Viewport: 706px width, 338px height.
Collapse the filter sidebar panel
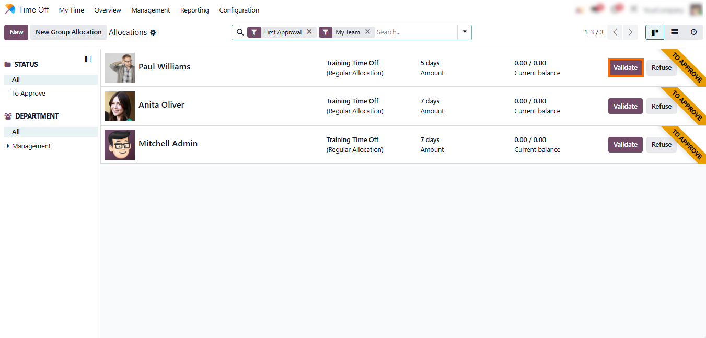coord(88,59)
